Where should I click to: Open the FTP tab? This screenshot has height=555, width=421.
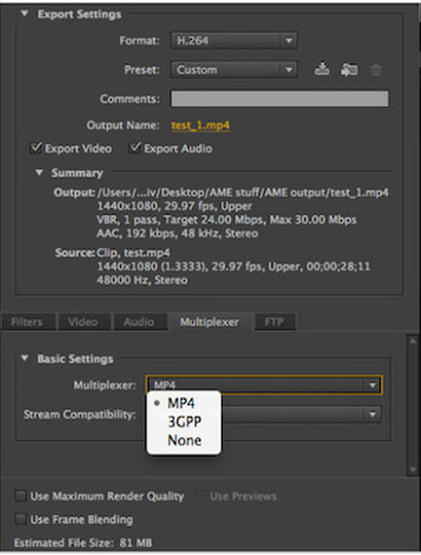[273, 322]
